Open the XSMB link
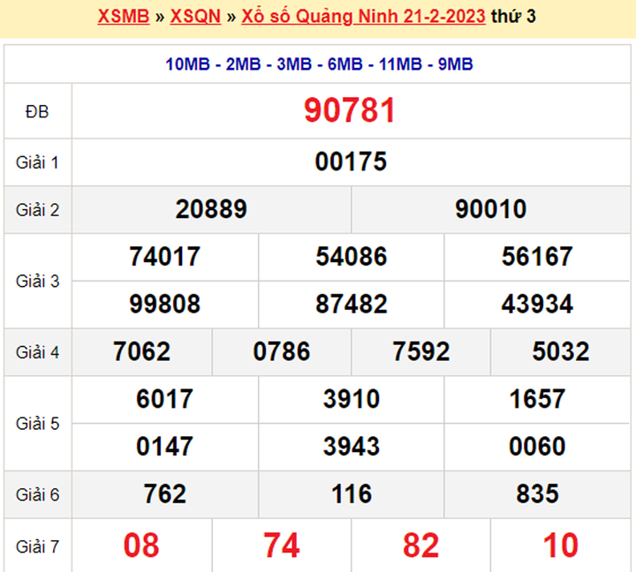Screen dimensions: 636x572 124,17
